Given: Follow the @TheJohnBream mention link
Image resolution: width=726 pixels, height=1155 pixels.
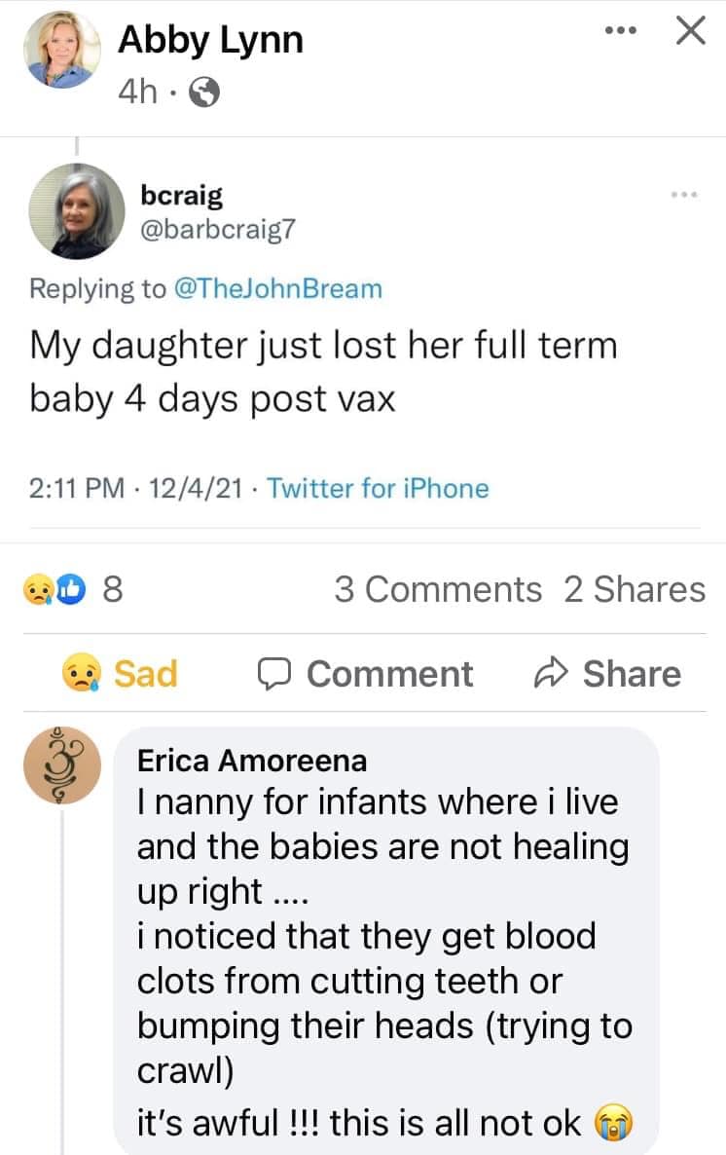Looking at the screenshot, I should point(278,288).
